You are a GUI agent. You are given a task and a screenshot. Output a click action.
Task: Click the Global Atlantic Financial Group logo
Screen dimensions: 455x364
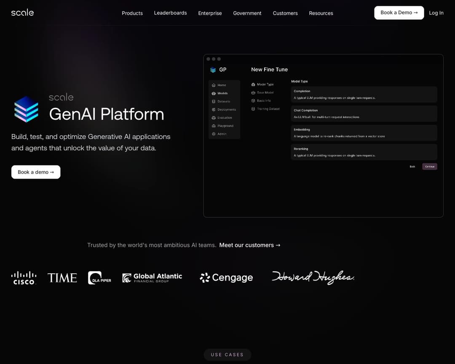[x=152, y=278]
